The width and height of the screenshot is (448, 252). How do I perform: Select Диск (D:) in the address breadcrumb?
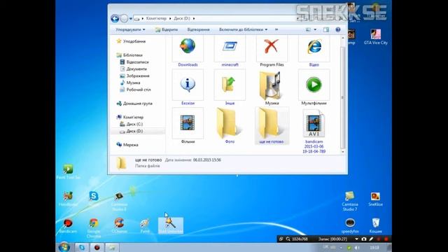[x=182, y=19]
